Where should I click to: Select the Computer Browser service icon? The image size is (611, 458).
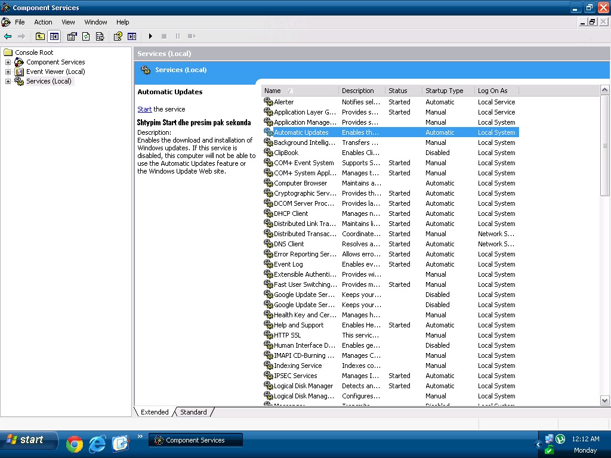pos(268,183)
